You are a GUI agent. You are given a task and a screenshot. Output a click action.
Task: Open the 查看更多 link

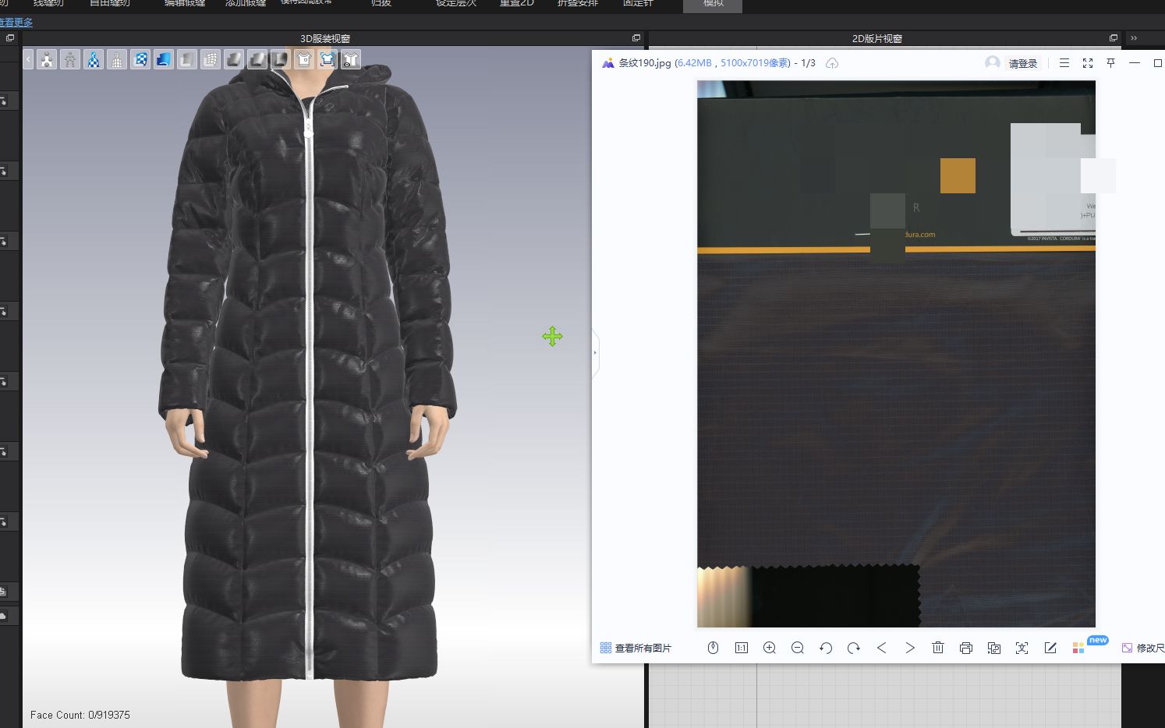click(x=17, y=22)
